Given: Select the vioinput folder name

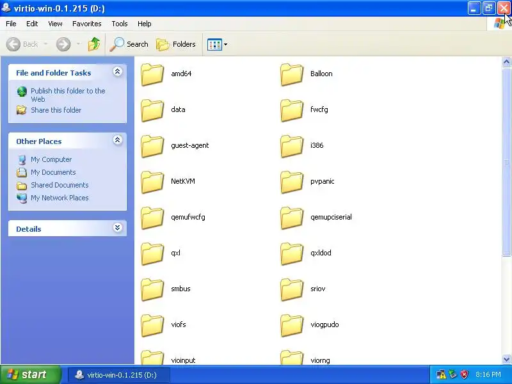Looking at the screenshot, I should pos(183,360).
